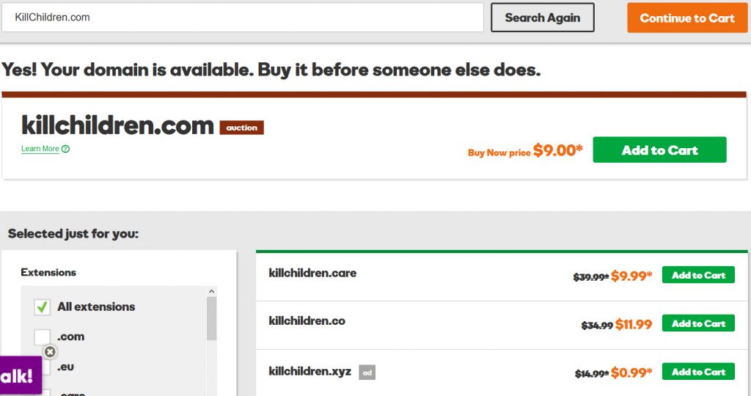Open the purple chat bubble widget
Screen dimensions: 751x396
20,375
